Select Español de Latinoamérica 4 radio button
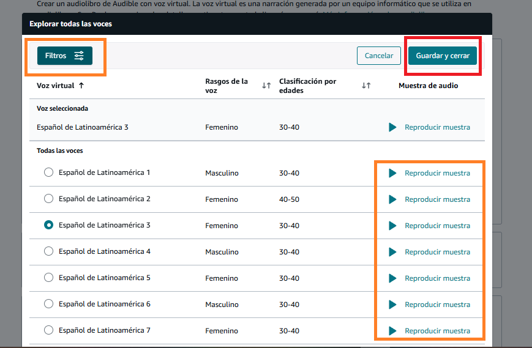Screen dimensions: 532x348 48,251
